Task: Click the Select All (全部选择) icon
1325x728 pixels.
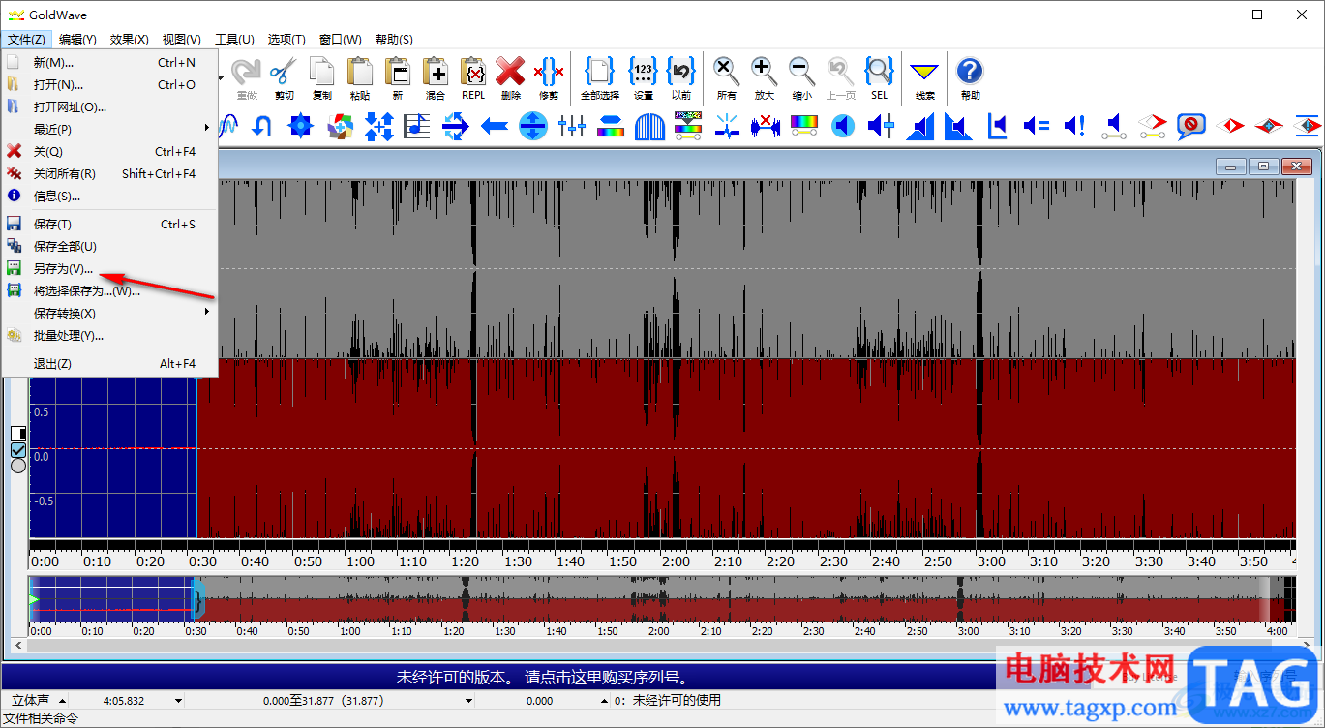Action: (600, 77)
